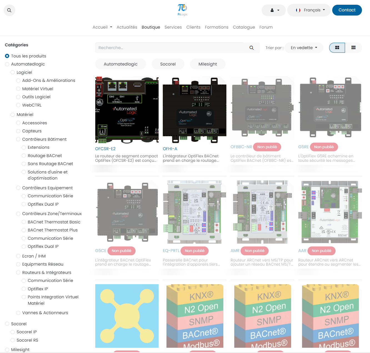Select the Routage BACnet category radio
This screenshot has height=353, width=370.
[x=24, y=156]
